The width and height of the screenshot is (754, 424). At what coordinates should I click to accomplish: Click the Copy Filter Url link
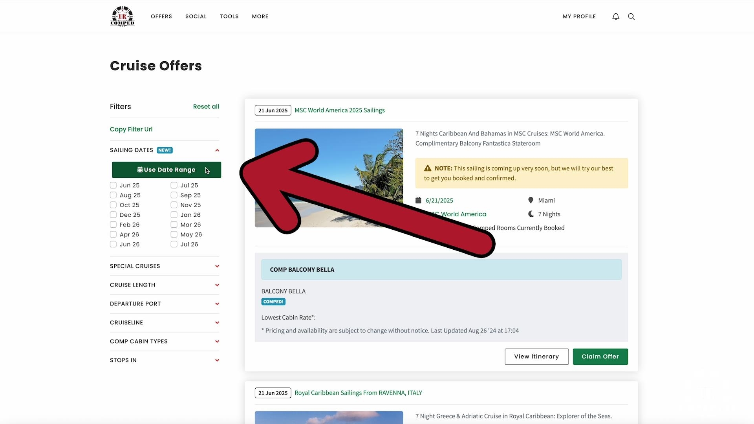[131, 129]
